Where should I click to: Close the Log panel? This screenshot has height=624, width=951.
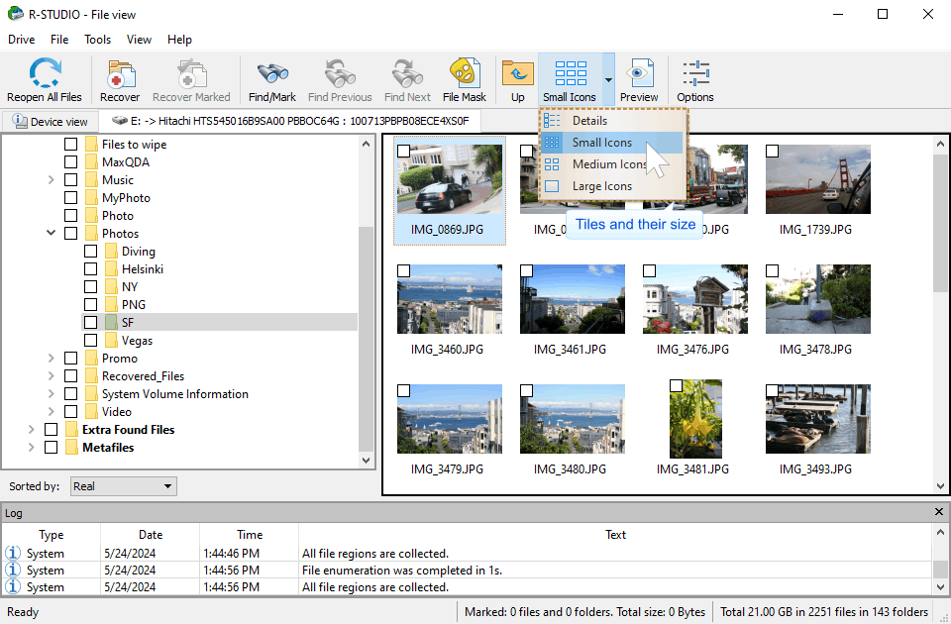coord(939,512)
